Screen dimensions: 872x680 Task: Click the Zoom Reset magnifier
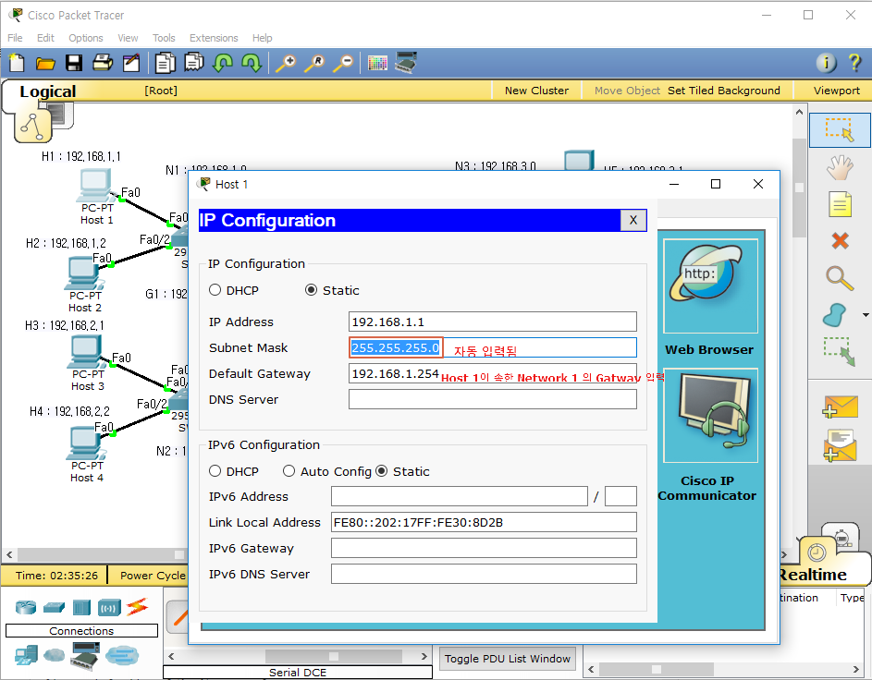pyautogui.click(x=314, y=63)
